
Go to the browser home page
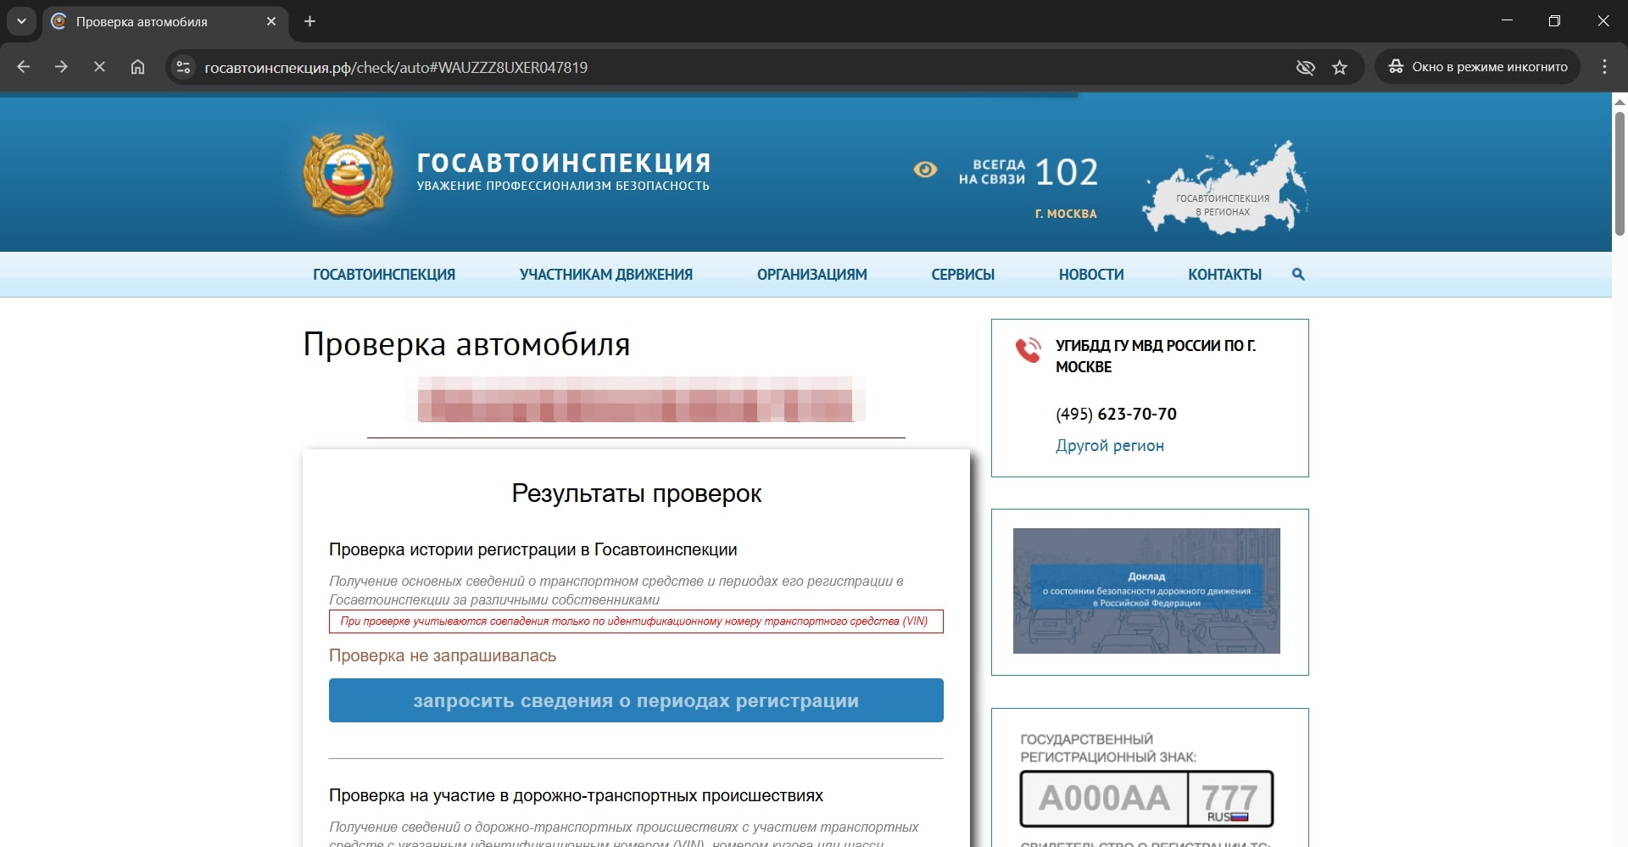tap(137, 67)
